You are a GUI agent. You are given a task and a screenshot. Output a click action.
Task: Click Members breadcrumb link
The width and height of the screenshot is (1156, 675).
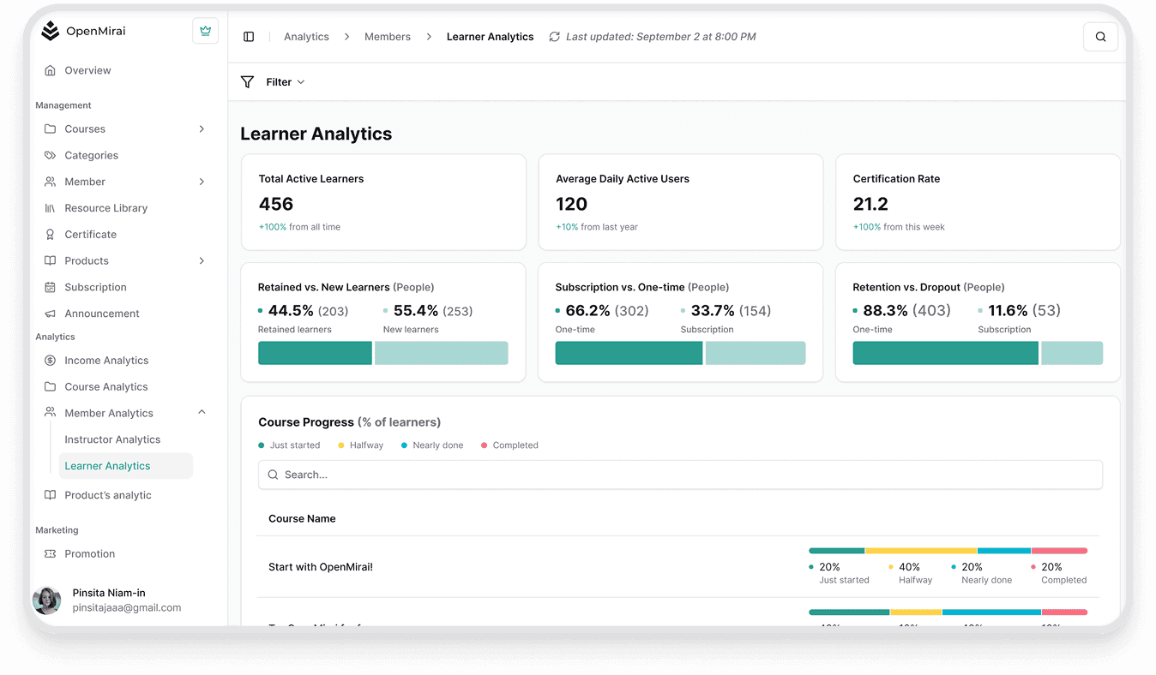click(x=387, y=37)
